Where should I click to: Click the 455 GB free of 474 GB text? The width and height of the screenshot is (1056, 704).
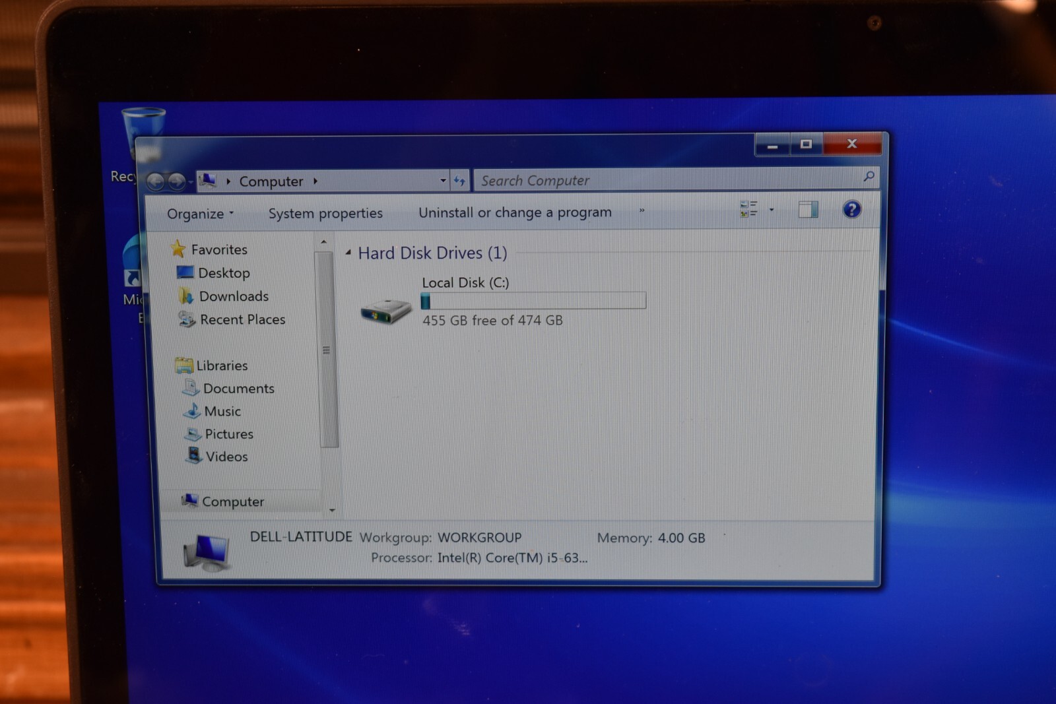pos(492,320)
